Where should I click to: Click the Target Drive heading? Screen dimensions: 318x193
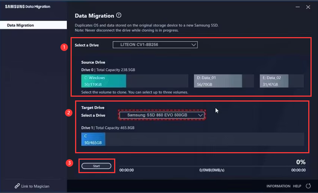93,108
